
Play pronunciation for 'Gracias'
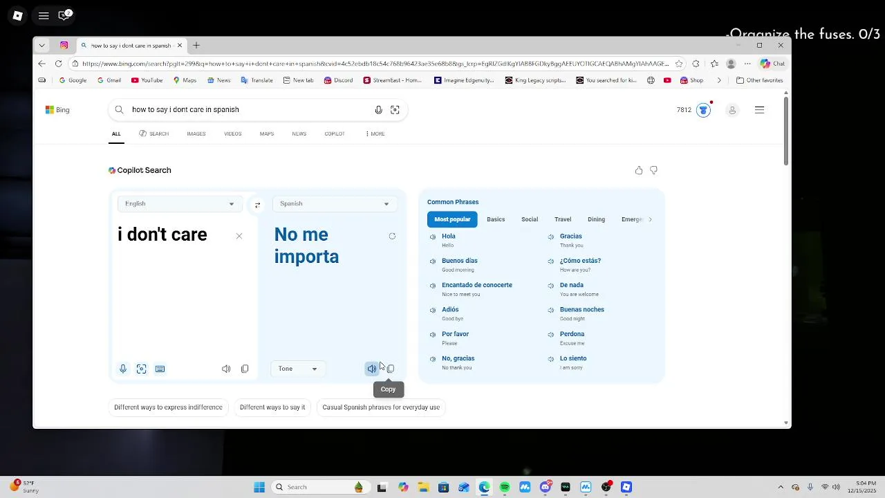click(x=551, y=237)
